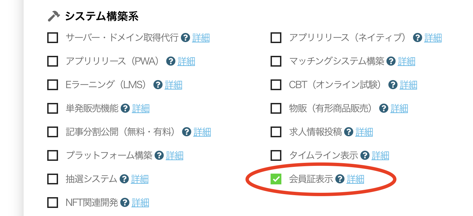Click the question mark next to タイムライン表示
The height and width of the screenshot is (216, 473).
pyautogui.click(x=364, y=155)
